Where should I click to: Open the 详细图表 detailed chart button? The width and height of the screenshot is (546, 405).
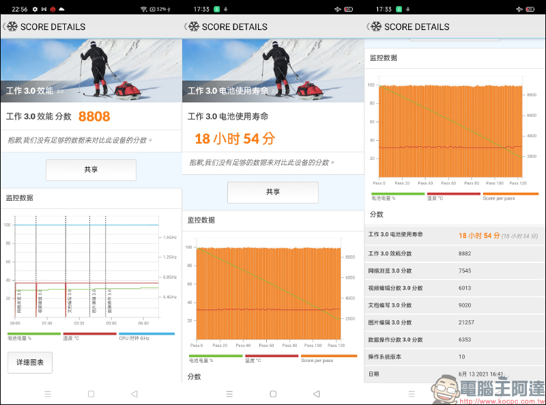coord(30,363)
